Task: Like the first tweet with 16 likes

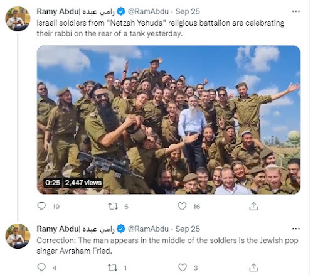Action: (x=182, y=206)
